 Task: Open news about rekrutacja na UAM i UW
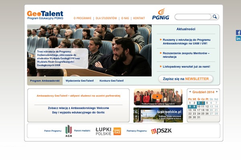187,42
